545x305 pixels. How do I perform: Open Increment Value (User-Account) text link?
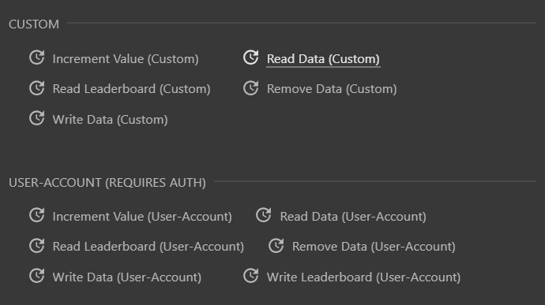coord(142,217)
